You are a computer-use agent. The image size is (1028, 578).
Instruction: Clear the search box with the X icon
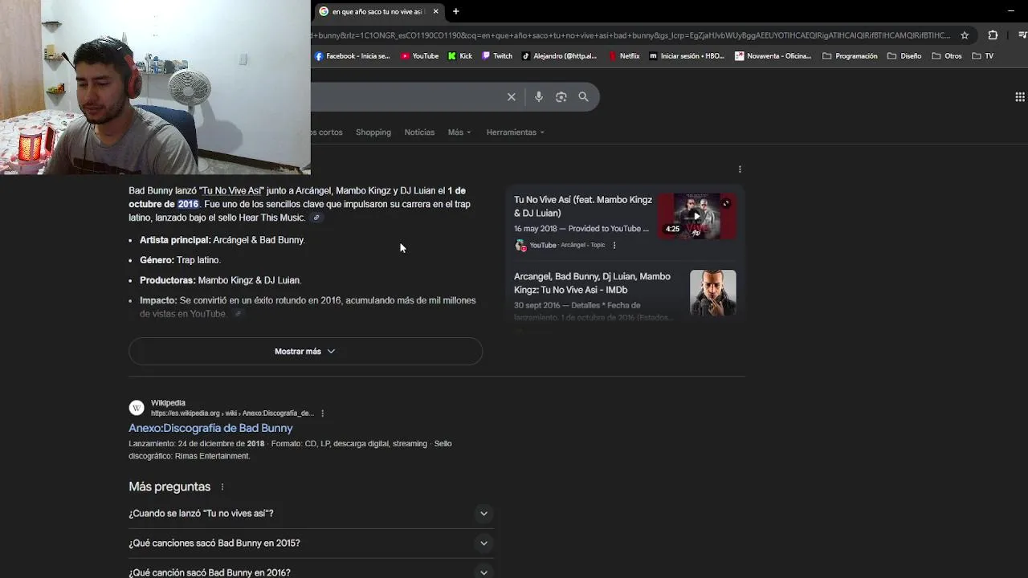(511, 97)
